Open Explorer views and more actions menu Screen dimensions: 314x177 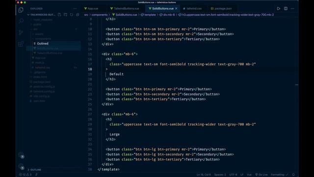click(x=75, y=9)
